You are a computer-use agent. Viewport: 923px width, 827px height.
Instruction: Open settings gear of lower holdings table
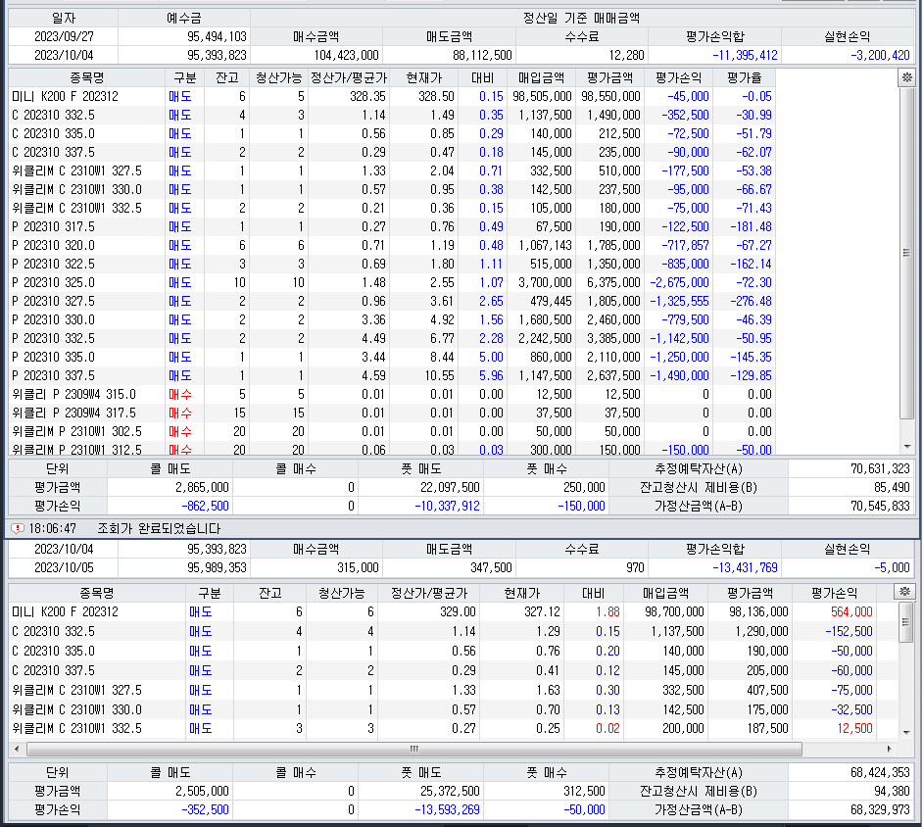(904, 592)
